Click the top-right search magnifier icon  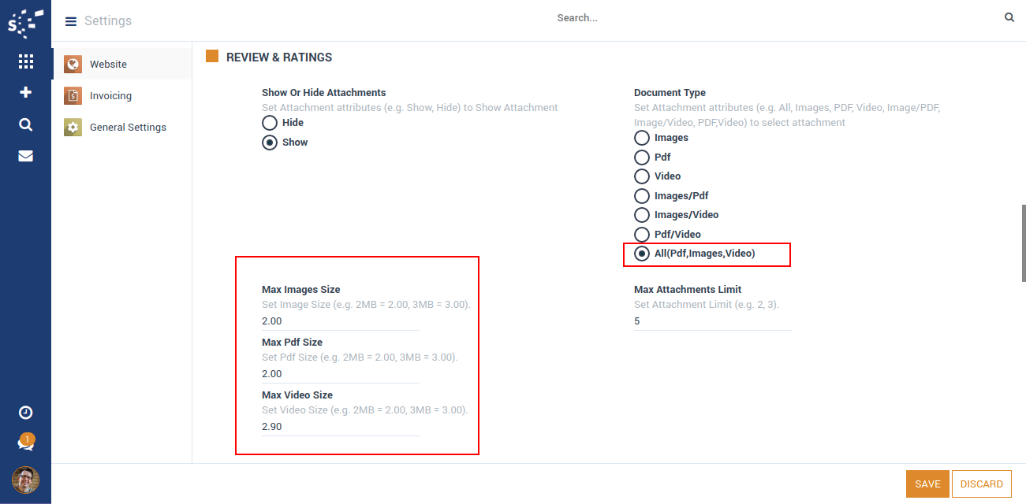pos(1009,17)
